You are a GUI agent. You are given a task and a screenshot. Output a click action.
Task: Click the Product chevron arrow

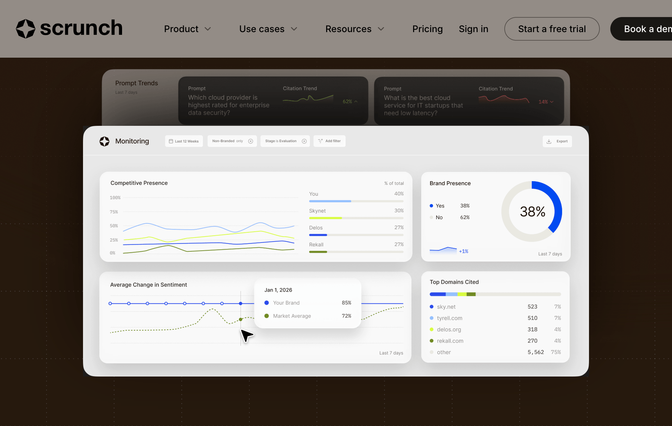(208, 29)
